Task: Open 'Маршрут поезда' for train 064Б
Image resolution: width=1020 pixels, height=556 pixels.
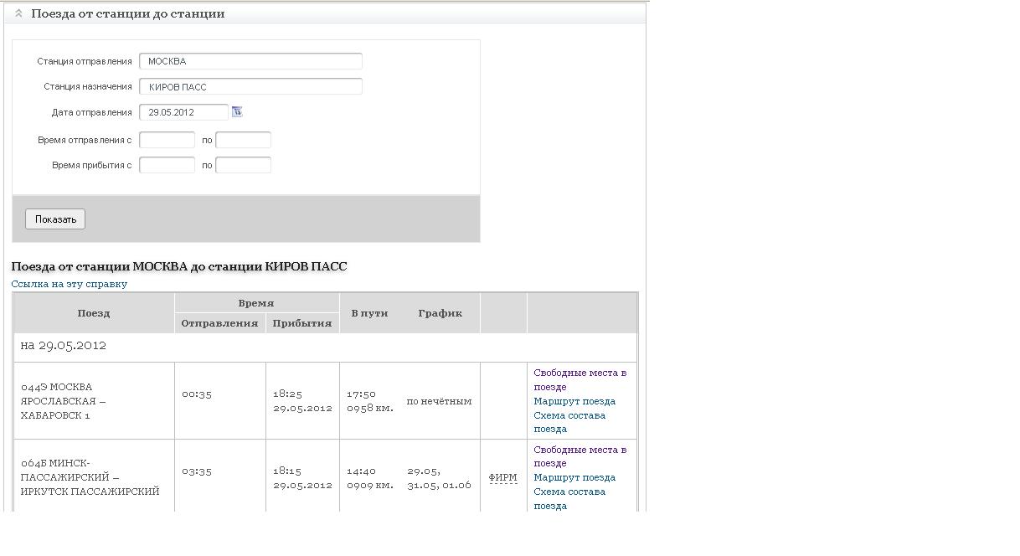Action: click(x=574, y=477)
